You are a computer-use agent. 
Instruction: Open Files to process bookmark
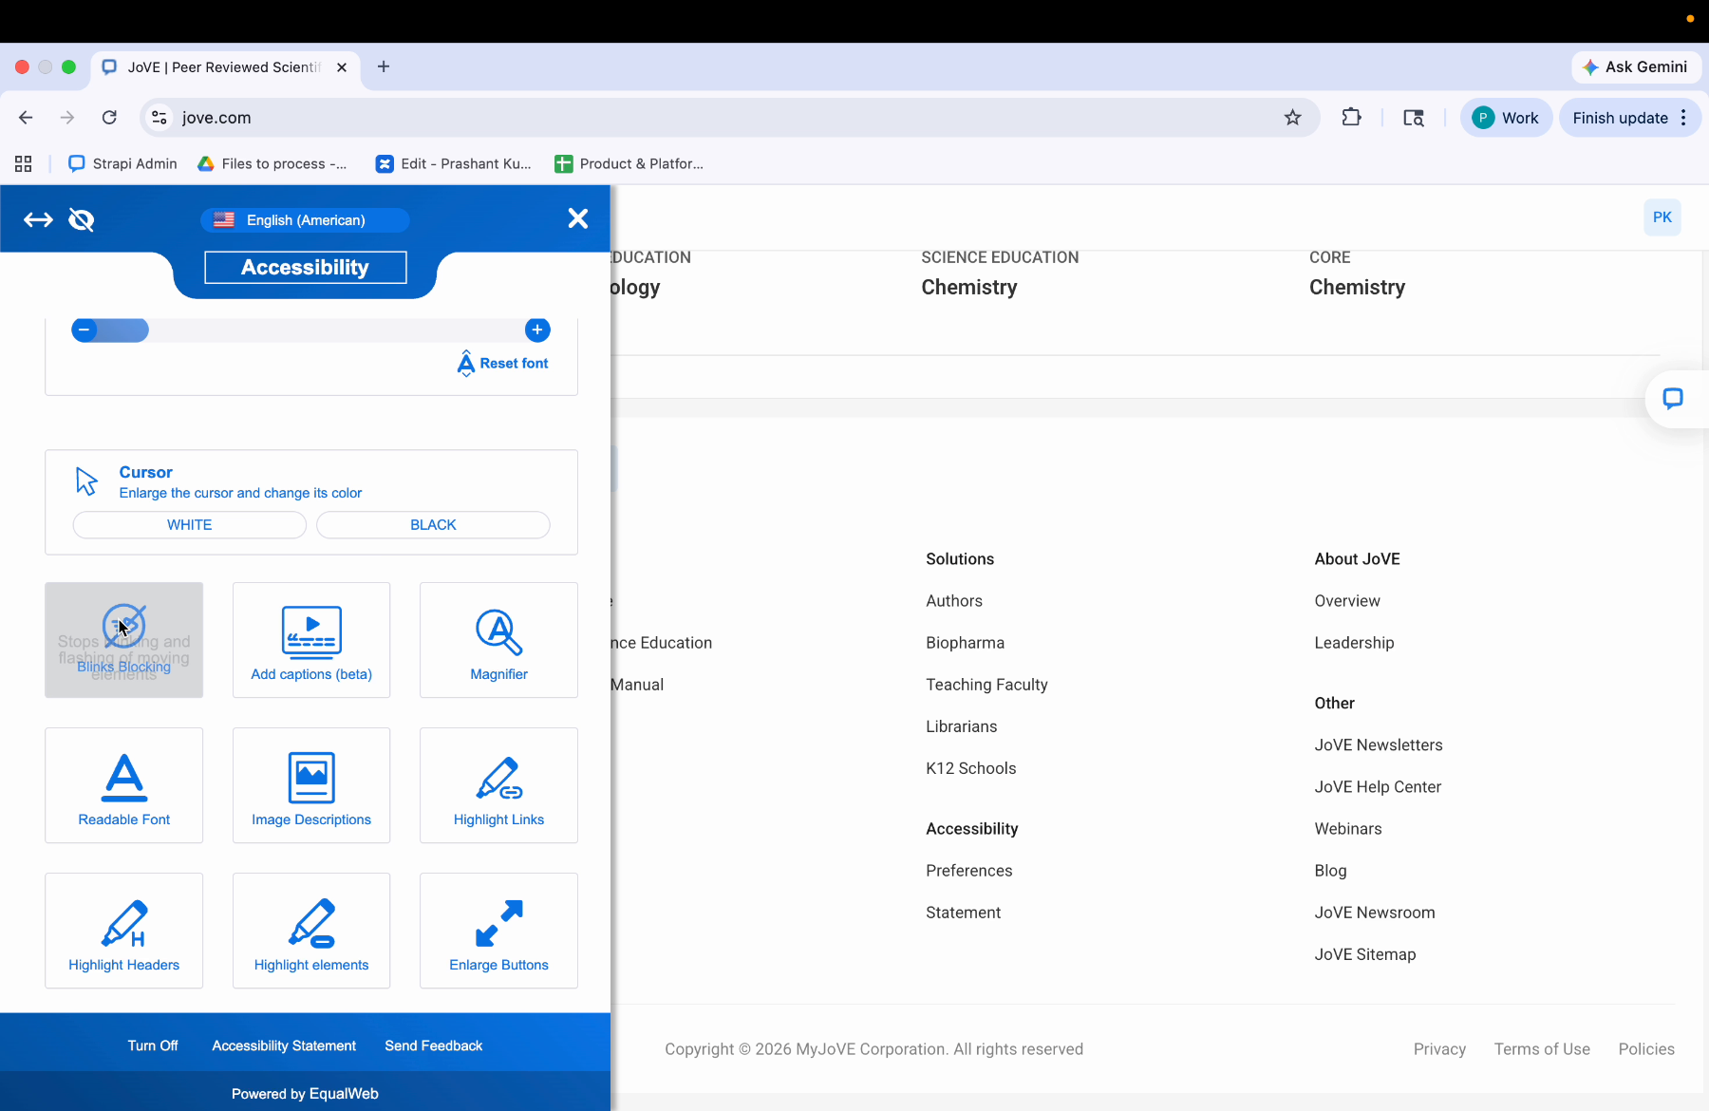(x=272, y=163)
